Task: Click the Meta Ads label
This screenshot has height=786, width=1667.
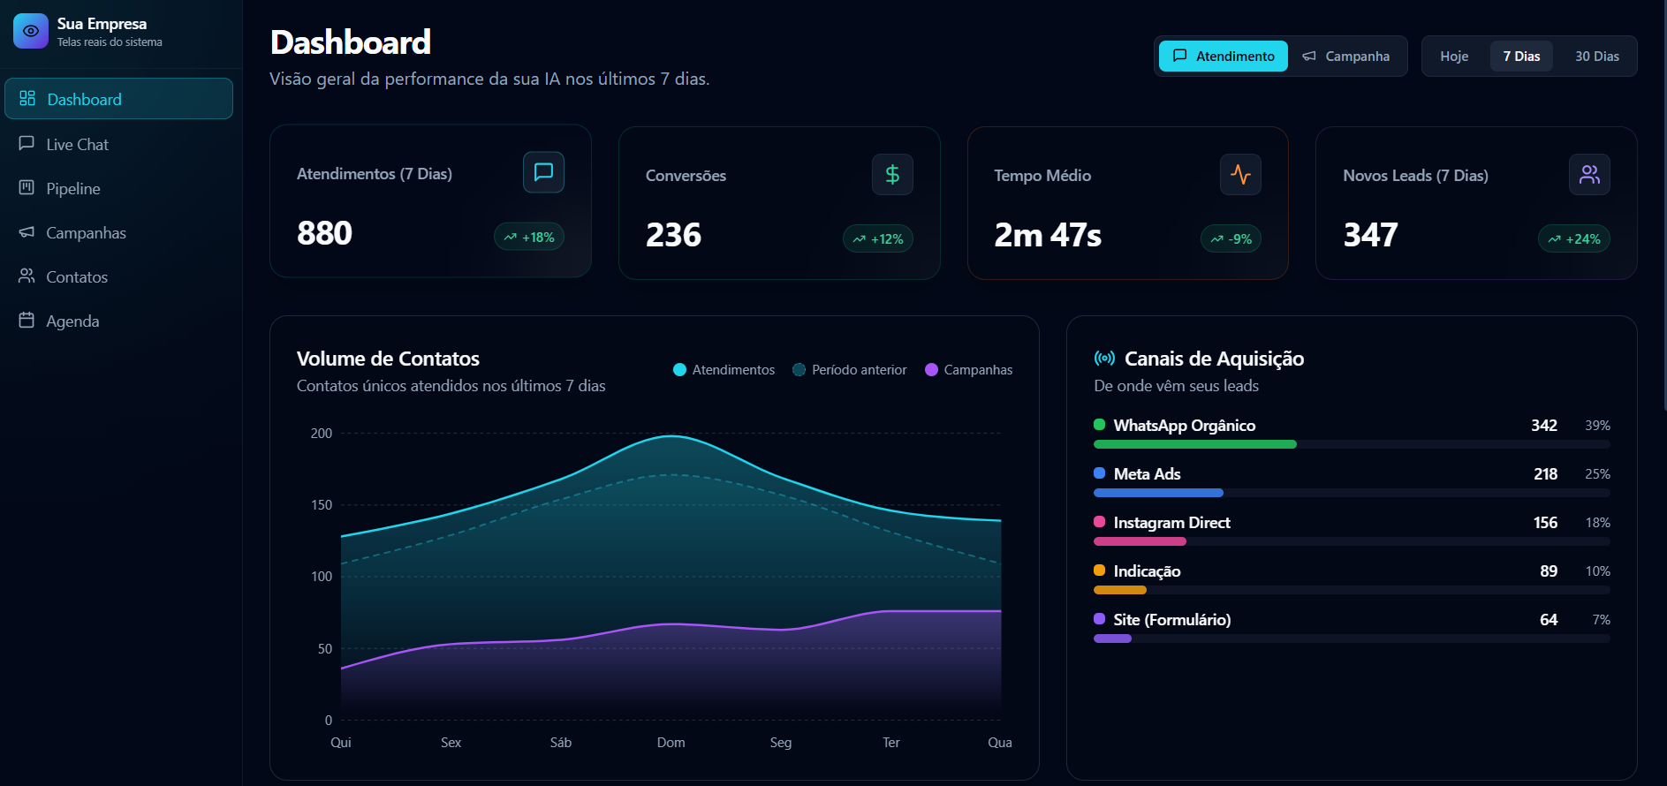Action: point(1147,474)
